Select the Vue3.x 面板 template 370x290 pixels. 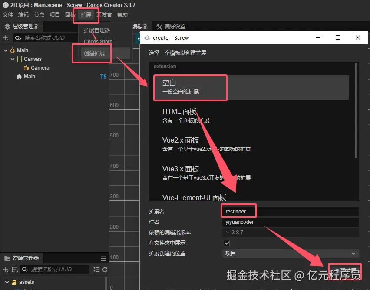click(251, 173)
